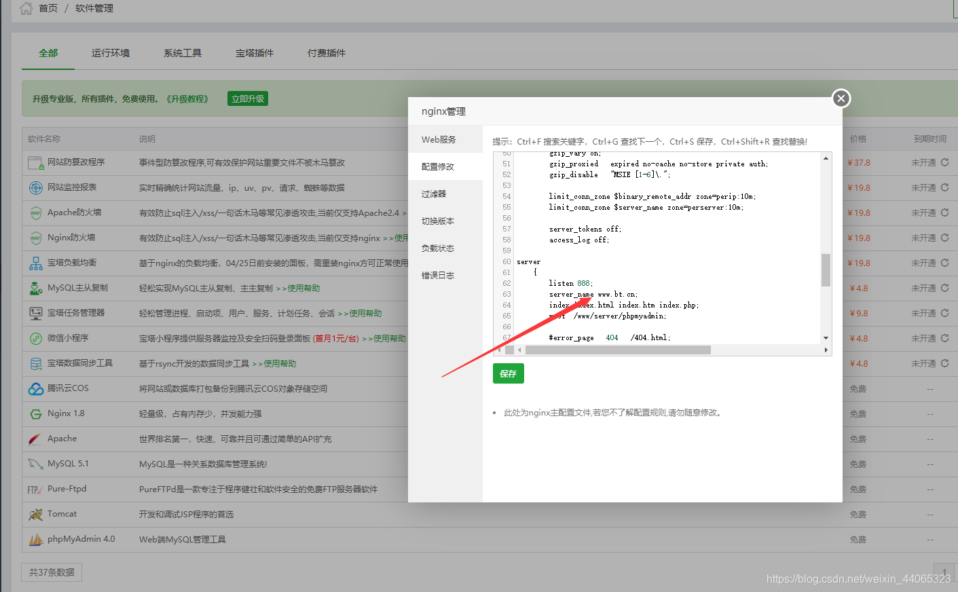Refresh 宝塔任务管理器 expiry status icon
The height and width of the screenshot is (592, 958).
[944, 313]
